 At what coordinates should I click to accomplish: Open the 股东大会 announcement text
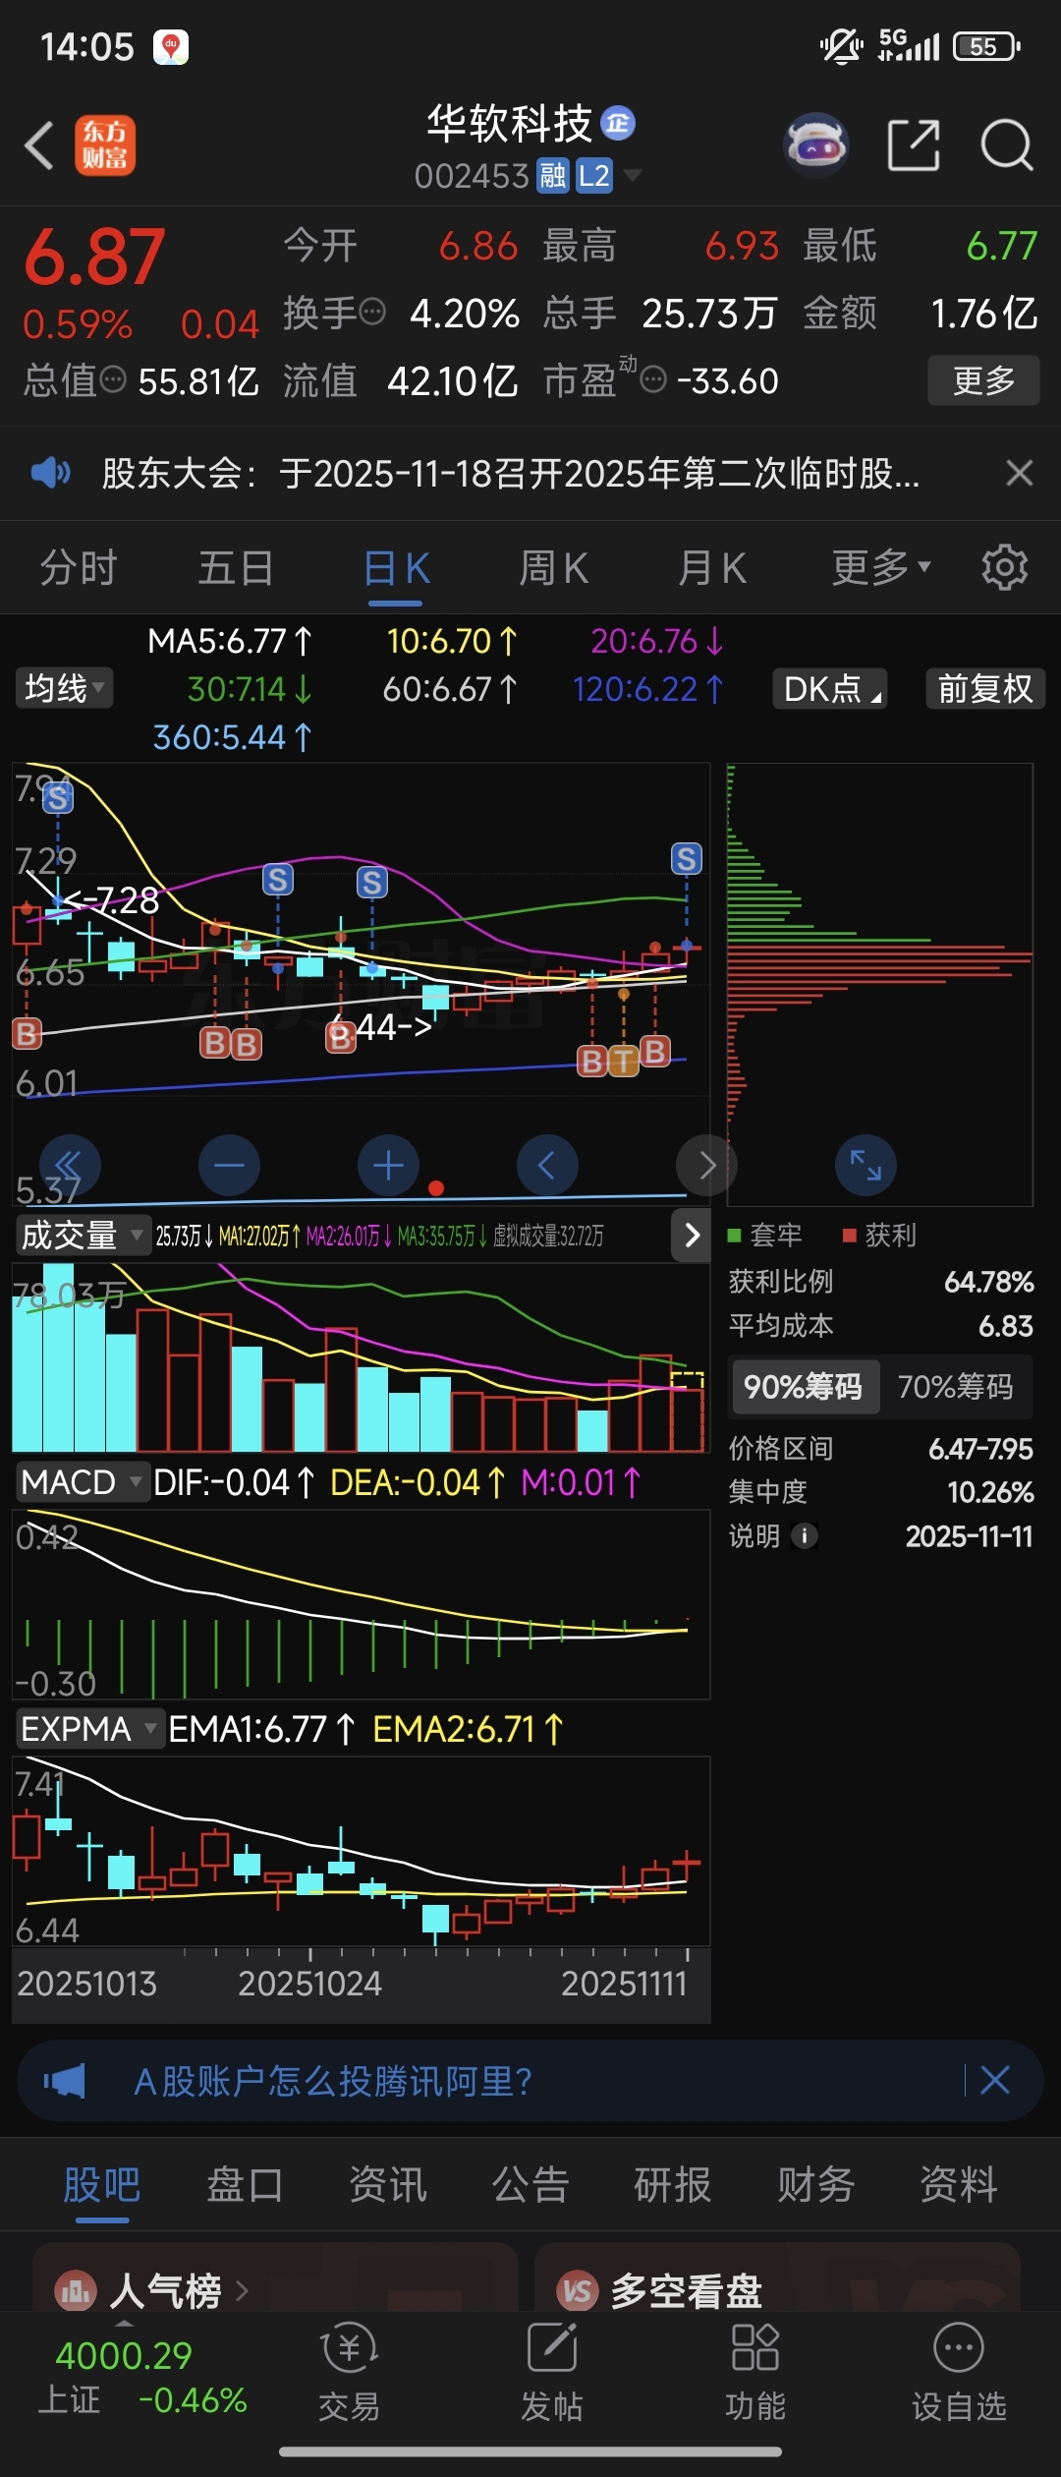511,474
